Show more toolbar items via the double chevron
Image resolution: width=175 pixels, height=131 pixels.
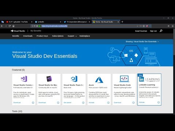[168, 26]
